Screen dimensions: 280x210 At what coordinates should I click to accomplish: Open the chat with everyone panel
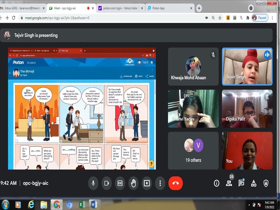click(x=241, y=183)
